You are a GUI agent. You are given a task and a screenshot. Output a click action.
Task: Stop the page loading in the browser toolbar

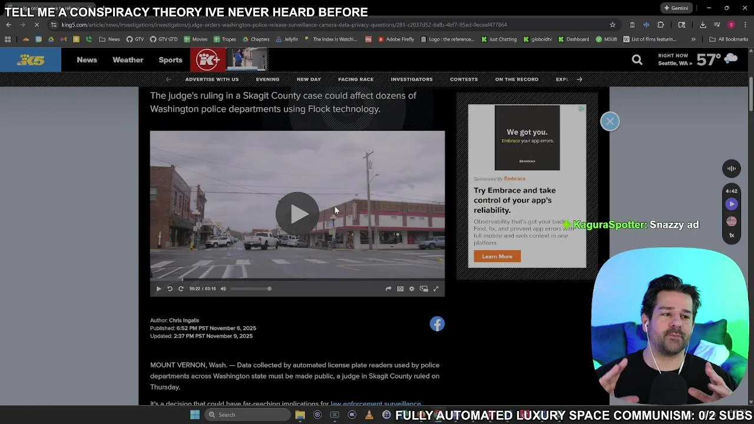(x=37, y=25)
